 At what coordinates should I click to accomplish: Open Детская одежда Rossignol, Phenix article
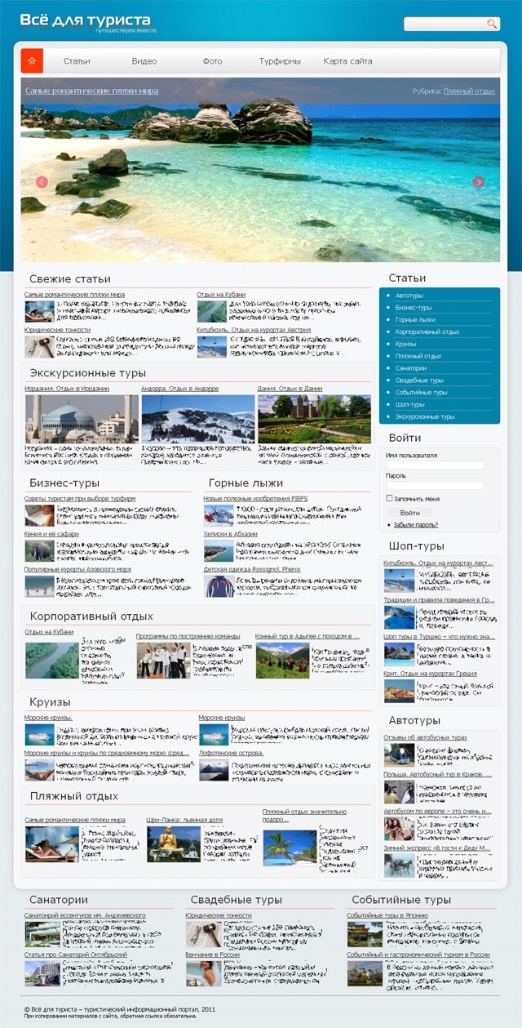point(254,569)
